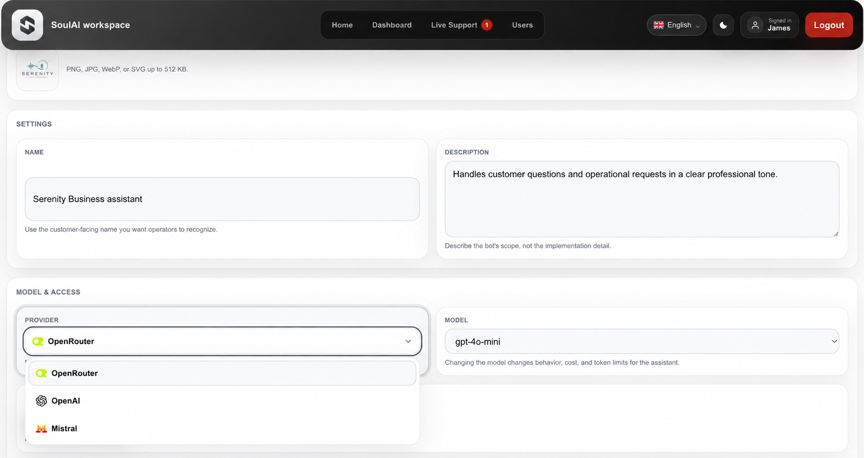The height and width of the screenshot is (458, 864).
Task: Click the 'MODEL & ACCESS' section heading
Action: pos(48,292)
